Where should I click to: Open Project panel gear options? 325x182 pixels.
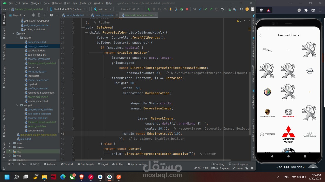[51, 15]
